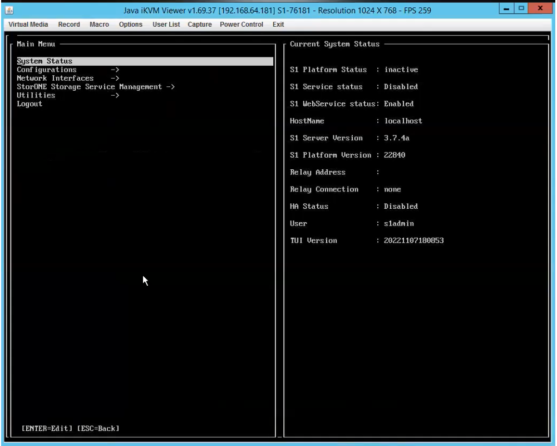Select the Logout option
The height and width of the screenshot is (446, 557).
tap(29, 104)
